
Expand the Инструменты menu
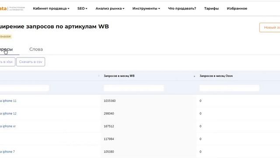tap(146, 8)
